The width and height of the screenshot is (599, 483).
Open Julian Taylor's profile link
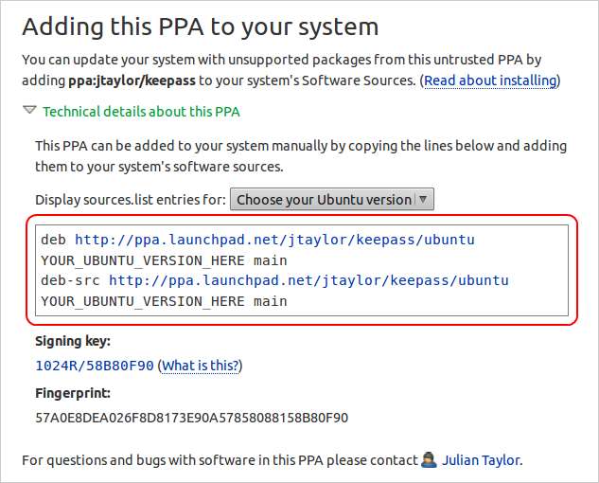pos(481,460)
